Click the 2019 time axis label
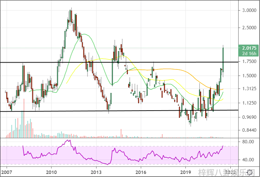Screen dimensions: 260x177 click(x=185, y=172)
